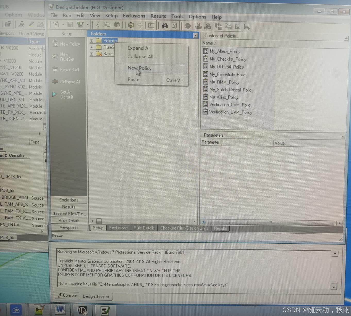Select My_Xilinx_Policy in the list
351x316 pixels.
tap(224, 97)
